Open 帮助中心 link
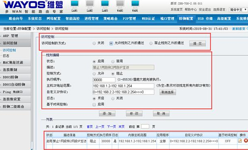 click(191, 9)
